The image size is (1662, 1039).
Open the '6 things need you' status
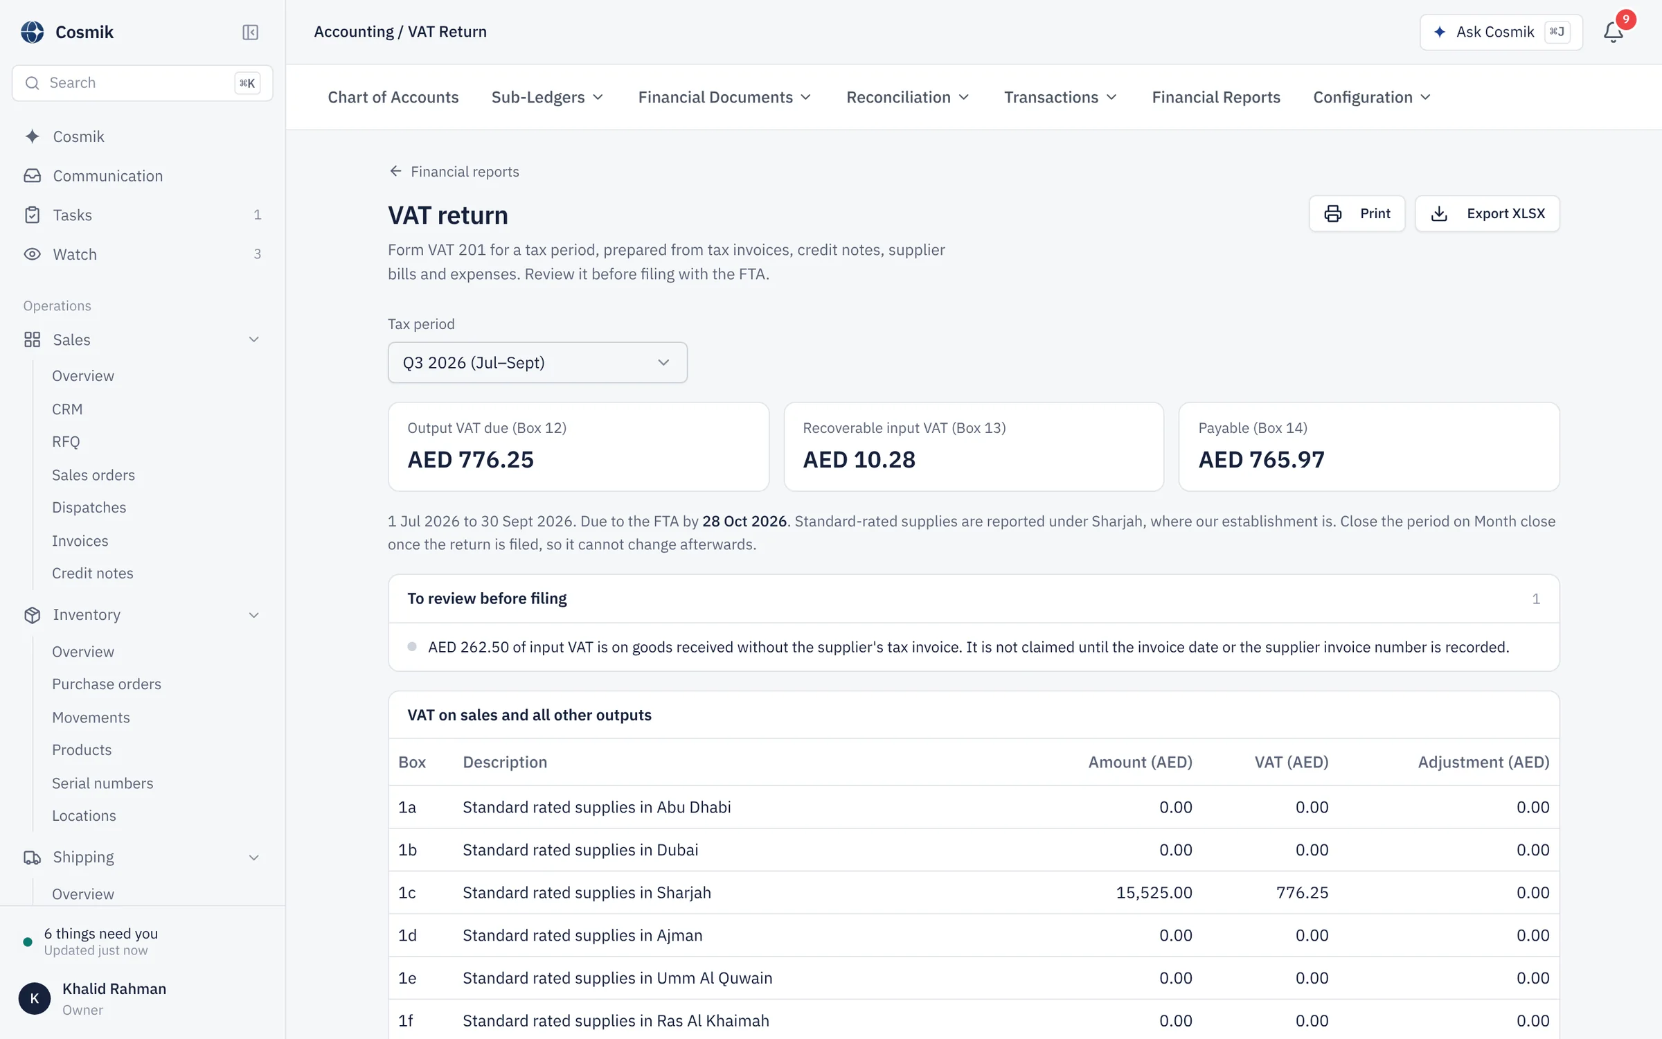point(101,941)
